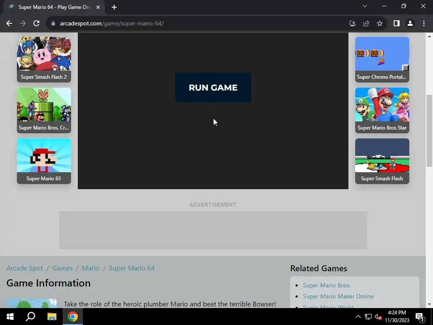Start the game with RUN GAME

coord(213,88)
